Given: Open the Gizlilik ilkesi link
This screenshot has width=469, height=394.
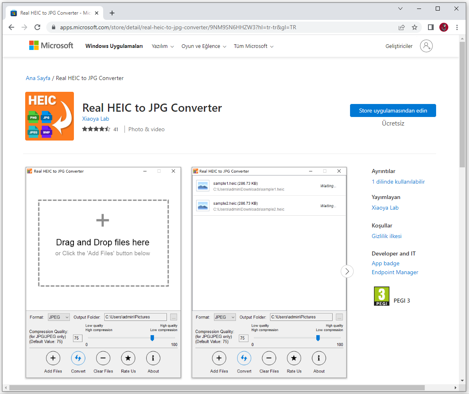Looking at the screenshot, I should click(387, 236).
